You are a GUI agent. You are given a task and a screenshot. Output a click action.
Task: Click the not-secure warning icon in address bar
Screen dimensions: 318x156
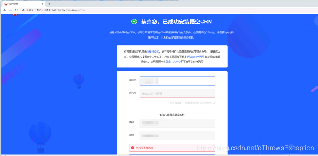point(23,10)
